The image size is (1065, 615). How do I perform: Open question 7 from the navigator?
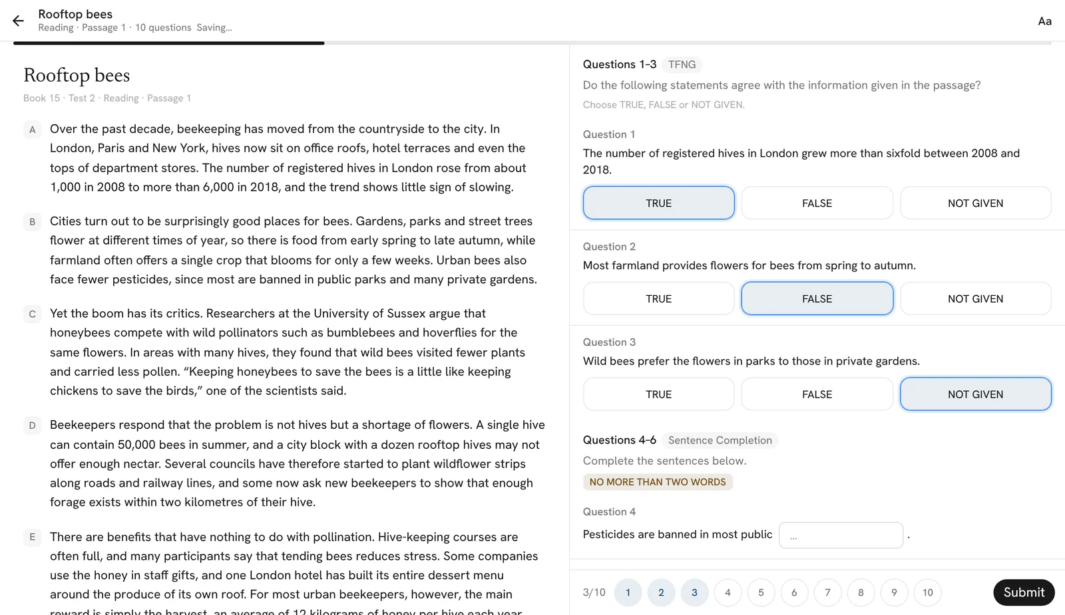[827, 592]
